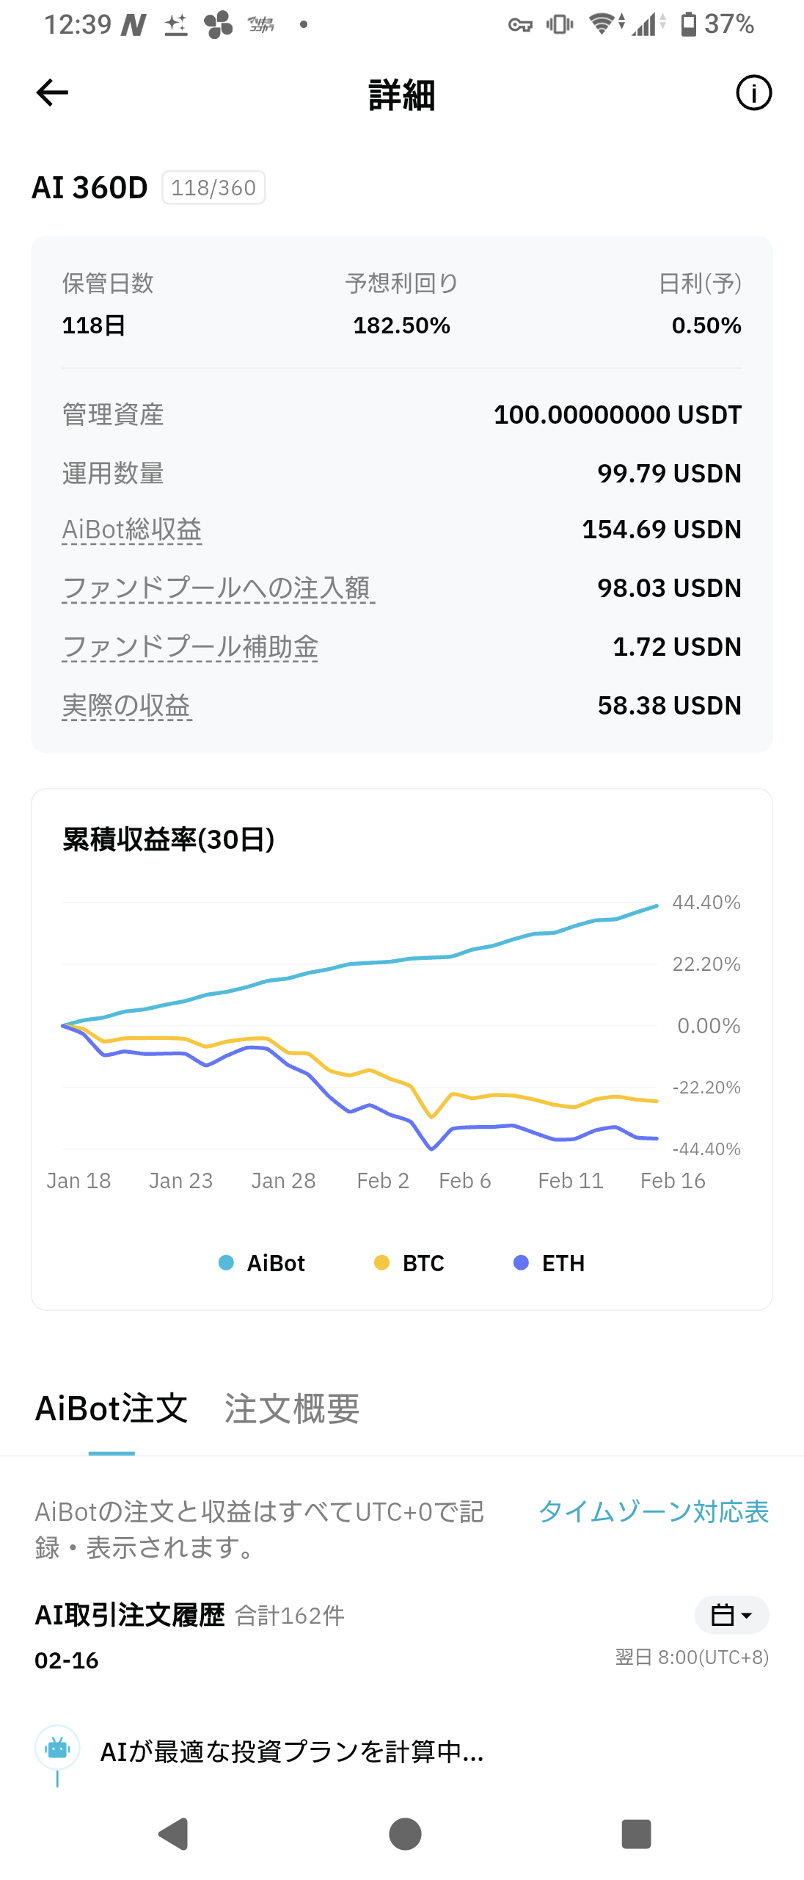Expand the AiBot総収益 explanation
This screenshot has width=804, height=1880.
(x=132, y=529)
